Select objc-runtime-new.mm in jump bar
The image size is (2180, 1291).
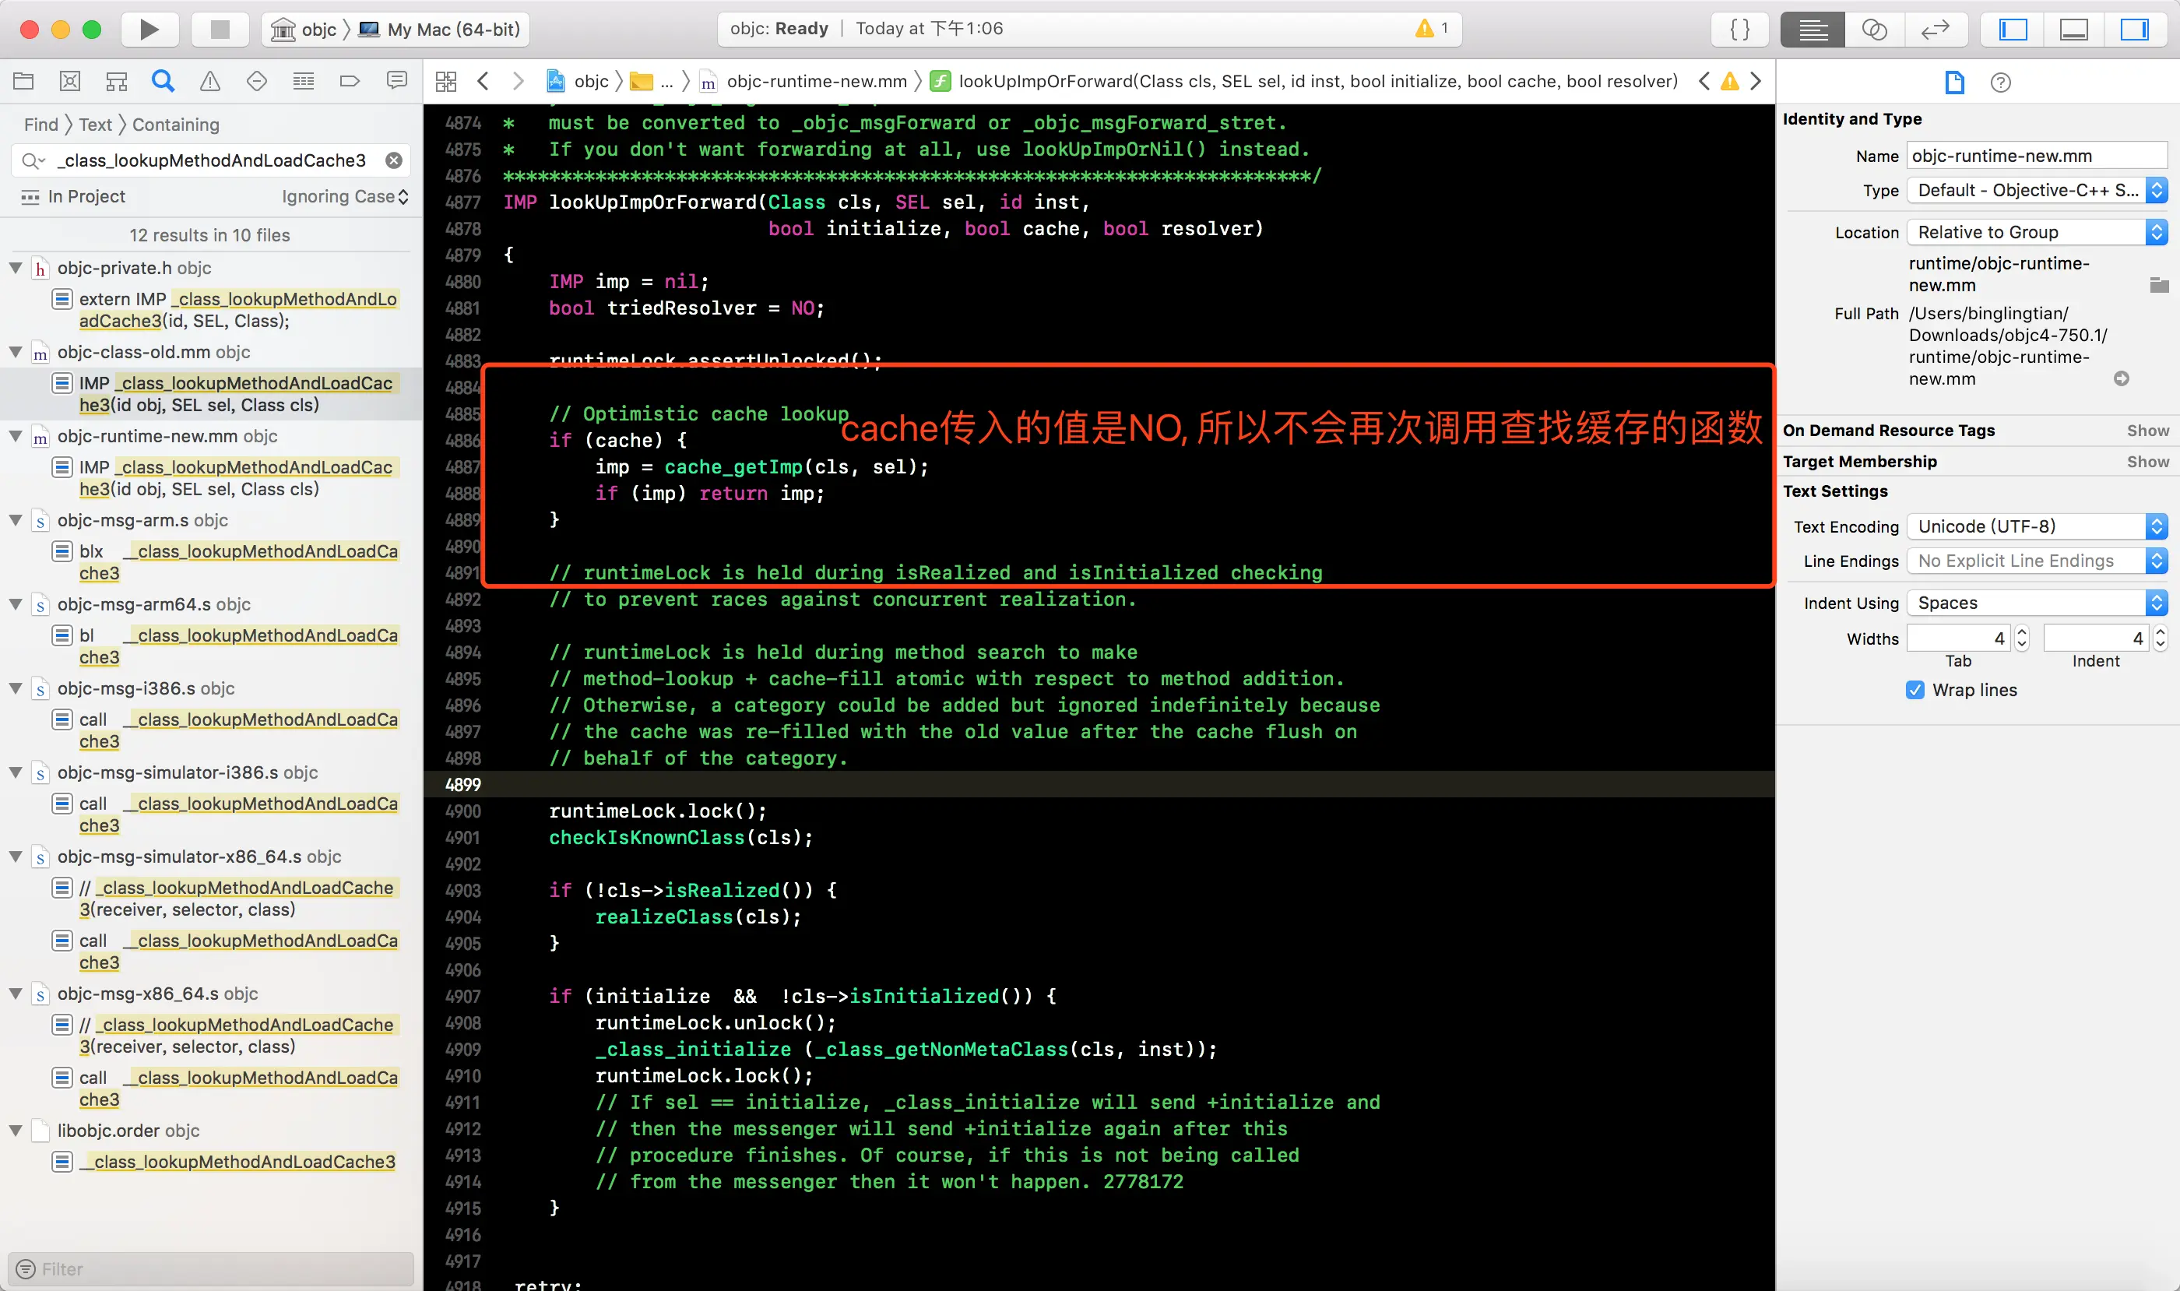(x=816, y=82)
